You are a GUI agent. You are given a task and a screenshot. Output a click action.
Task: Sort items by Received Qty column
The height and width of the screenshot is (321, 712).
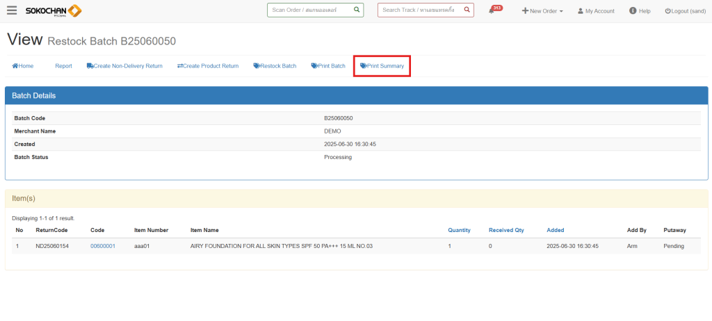point(506,230)
